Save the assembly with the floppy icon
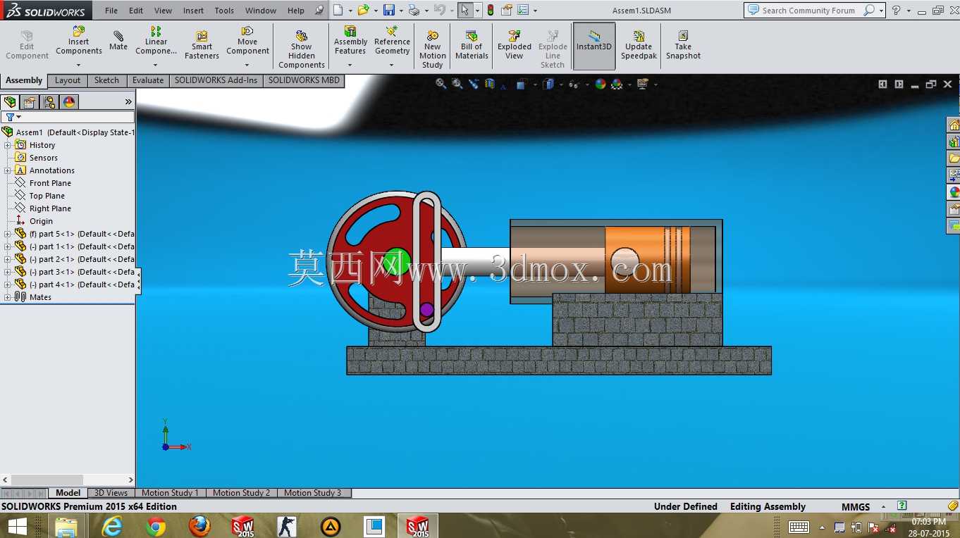The image size is (960, 538). pyautogui.click(x=389, y=10)
